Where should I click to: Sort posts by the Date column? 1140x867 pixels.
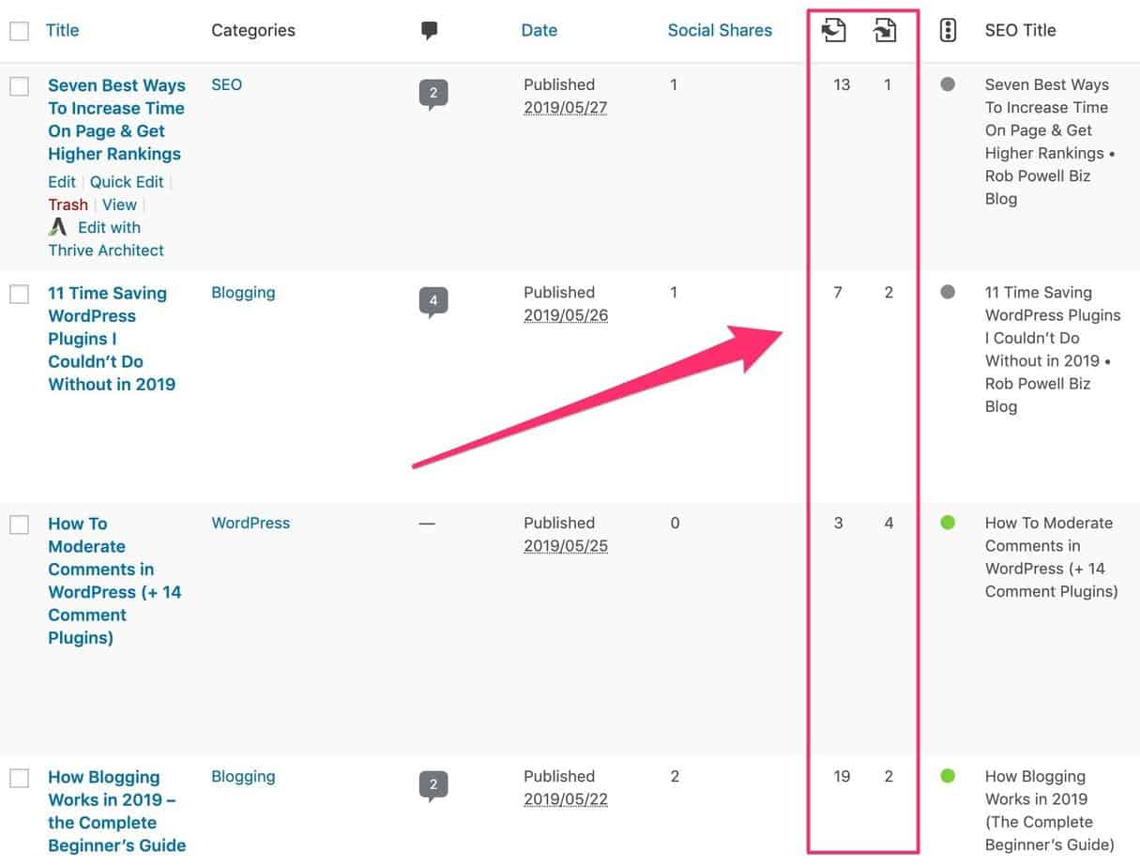click(539, 29)
